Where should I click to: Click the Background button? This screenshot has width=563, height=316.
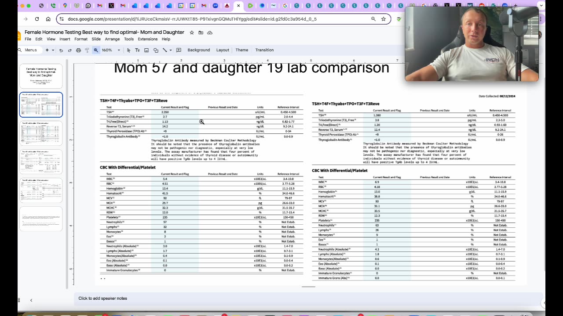[199, 50]
